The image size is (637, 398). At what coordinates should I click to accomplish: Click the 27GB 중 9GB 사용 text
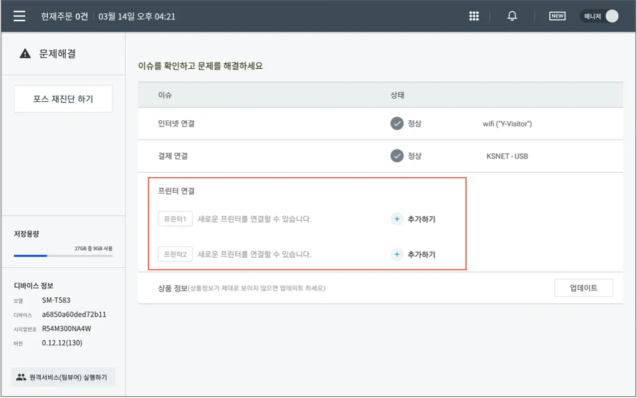[x=93, y=248]
